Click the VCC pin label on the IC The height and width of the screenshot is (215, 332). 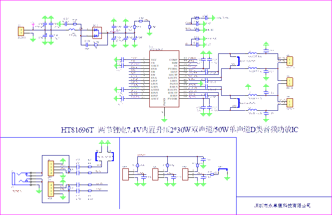pos(154,60)
